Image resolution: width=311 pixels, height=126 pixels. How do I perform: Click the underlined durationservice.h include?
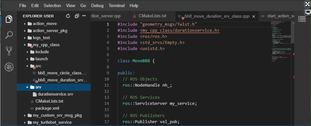coord(180,30)
